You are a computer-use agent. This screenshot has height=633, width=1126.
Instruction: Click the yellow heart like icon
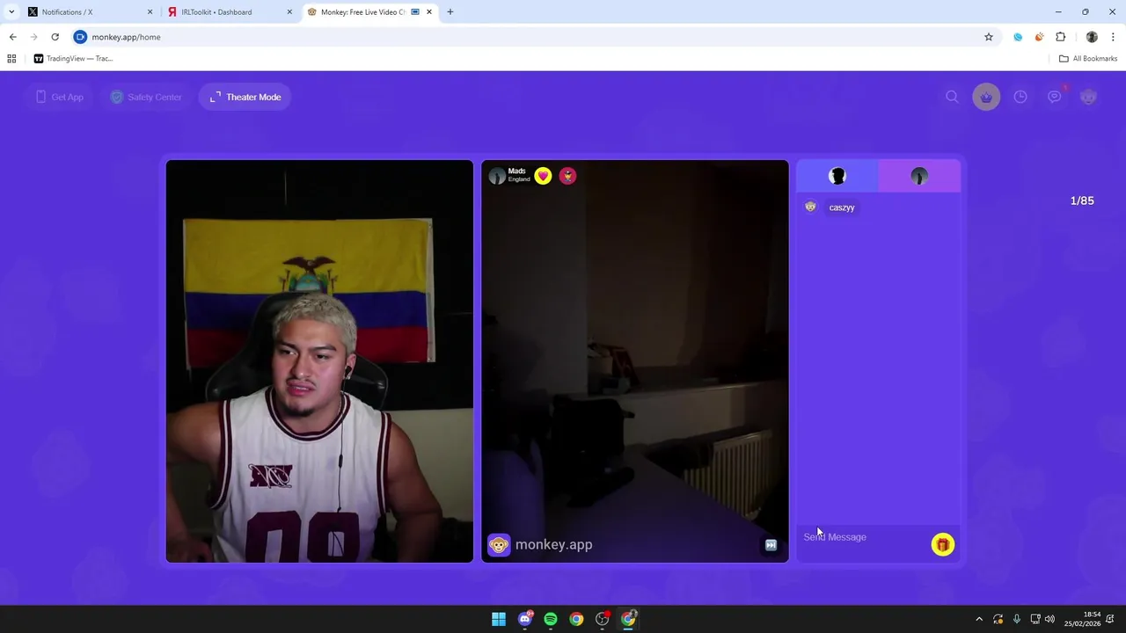pyautogui.click(x=543, y=176)
